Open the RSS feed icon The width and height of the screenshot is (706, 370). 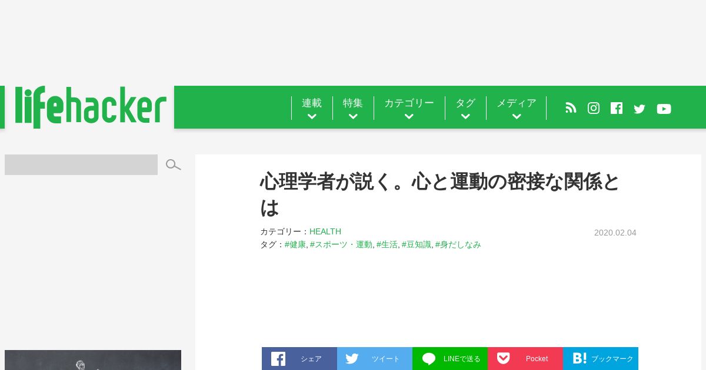[571, 108]
